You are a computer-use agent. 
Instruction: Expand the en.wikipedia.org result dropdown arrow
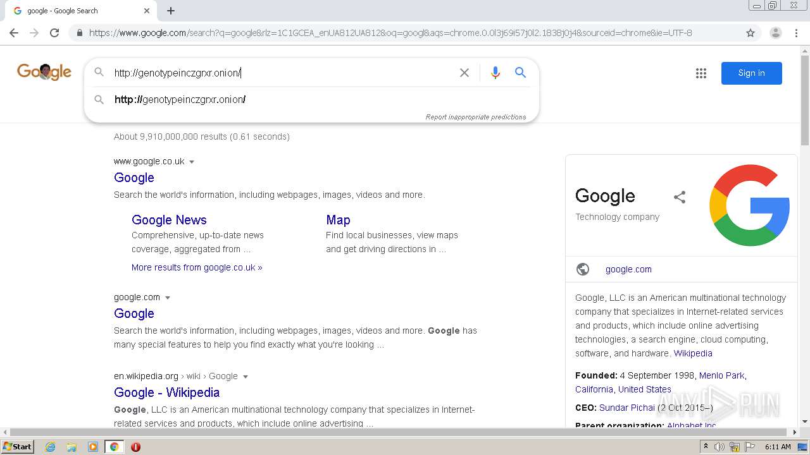[246, 377]
